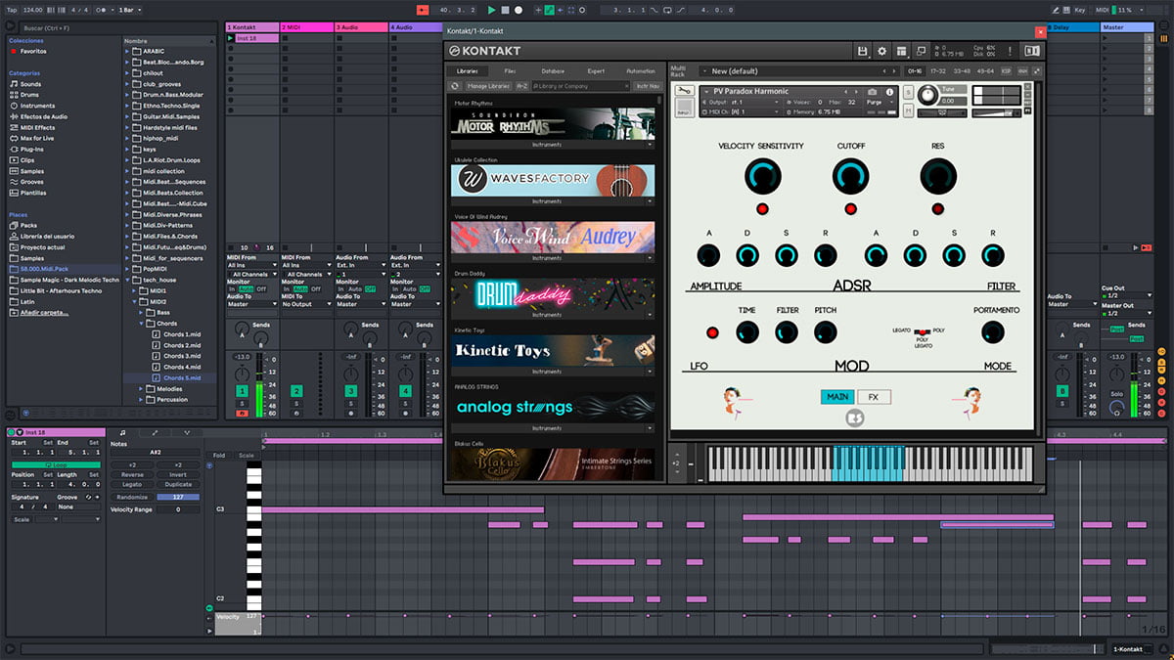Viewport: 1174px width, 660px height.
Task: Switch to Kontakt Automation tab
Action: [641, 71]
